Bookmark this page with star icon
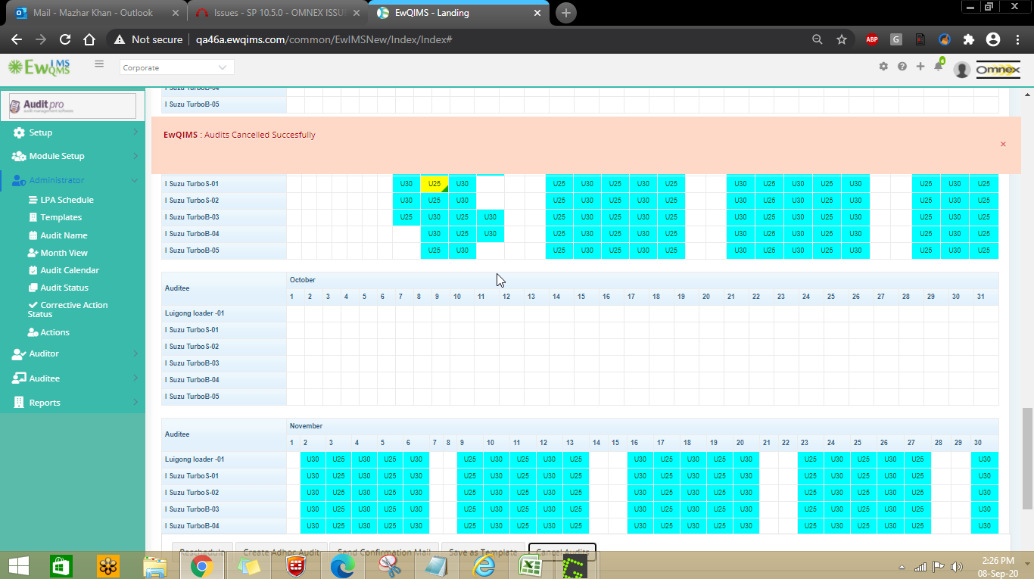Screen dimensions: 1034x579 tap(842, 39)
